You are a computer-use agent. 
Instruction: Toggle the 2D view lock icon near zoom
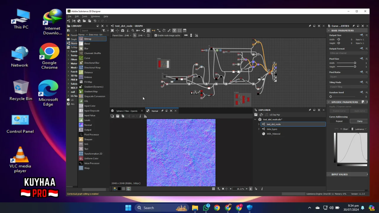[250, 189]
